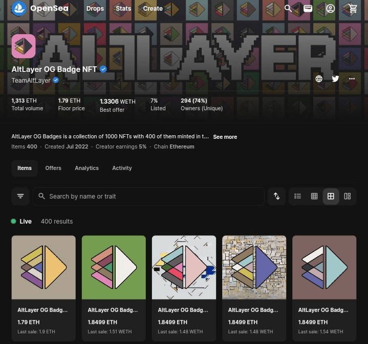The image size is (368, 344).
Task: Switch to large grid view
Action: point(331,196)
